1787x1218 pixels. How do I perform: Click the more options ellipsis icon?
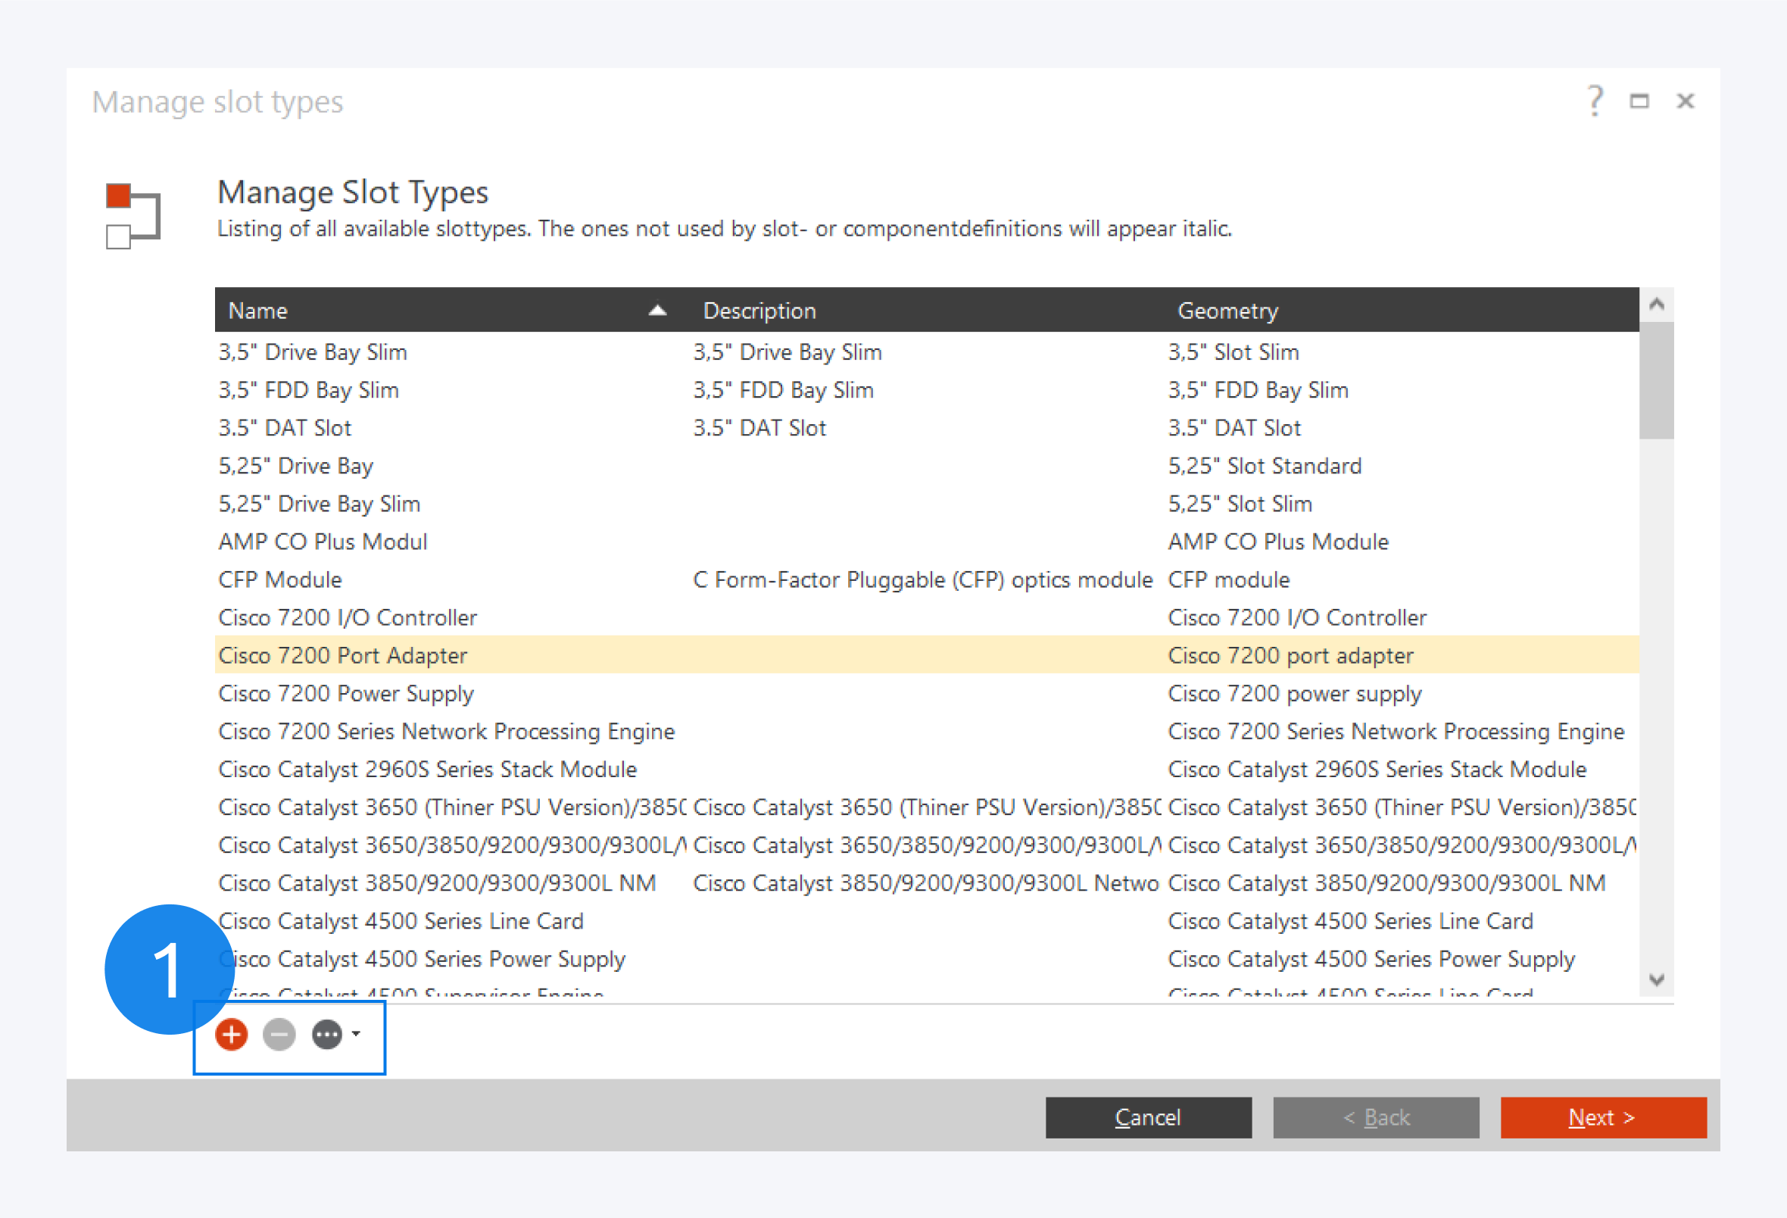pyautogui.click(x=327, y=1034)
